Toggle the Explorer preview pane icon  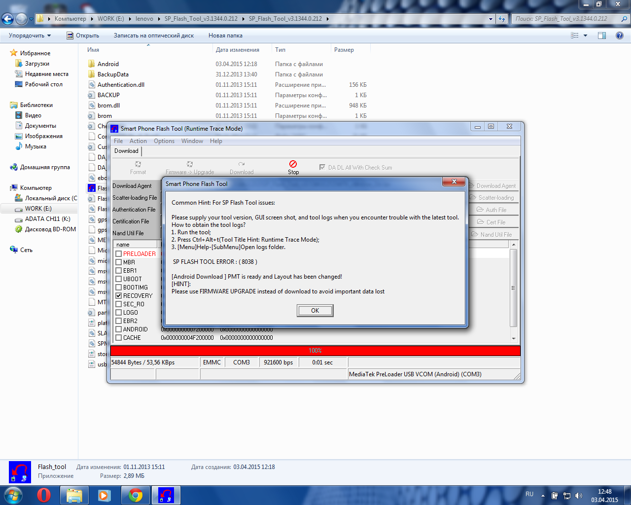click(x=602, y=36)
